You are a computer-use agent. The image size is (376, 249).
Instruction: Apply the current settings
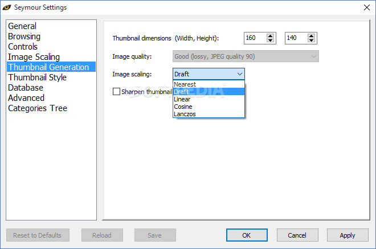348,235
